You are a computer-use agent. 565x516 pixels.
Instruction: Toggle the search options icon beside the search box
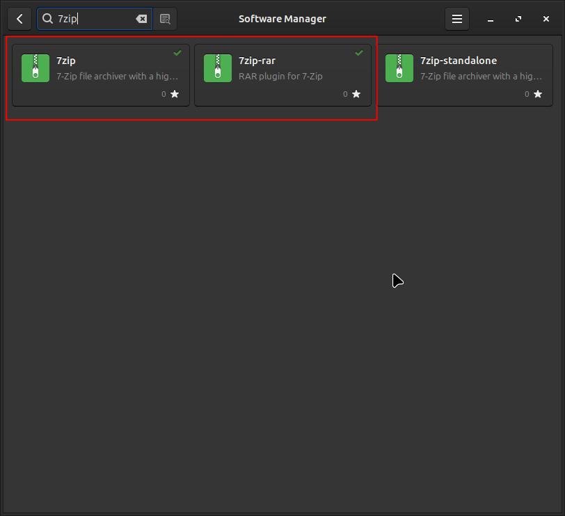(x=165, y=19)
